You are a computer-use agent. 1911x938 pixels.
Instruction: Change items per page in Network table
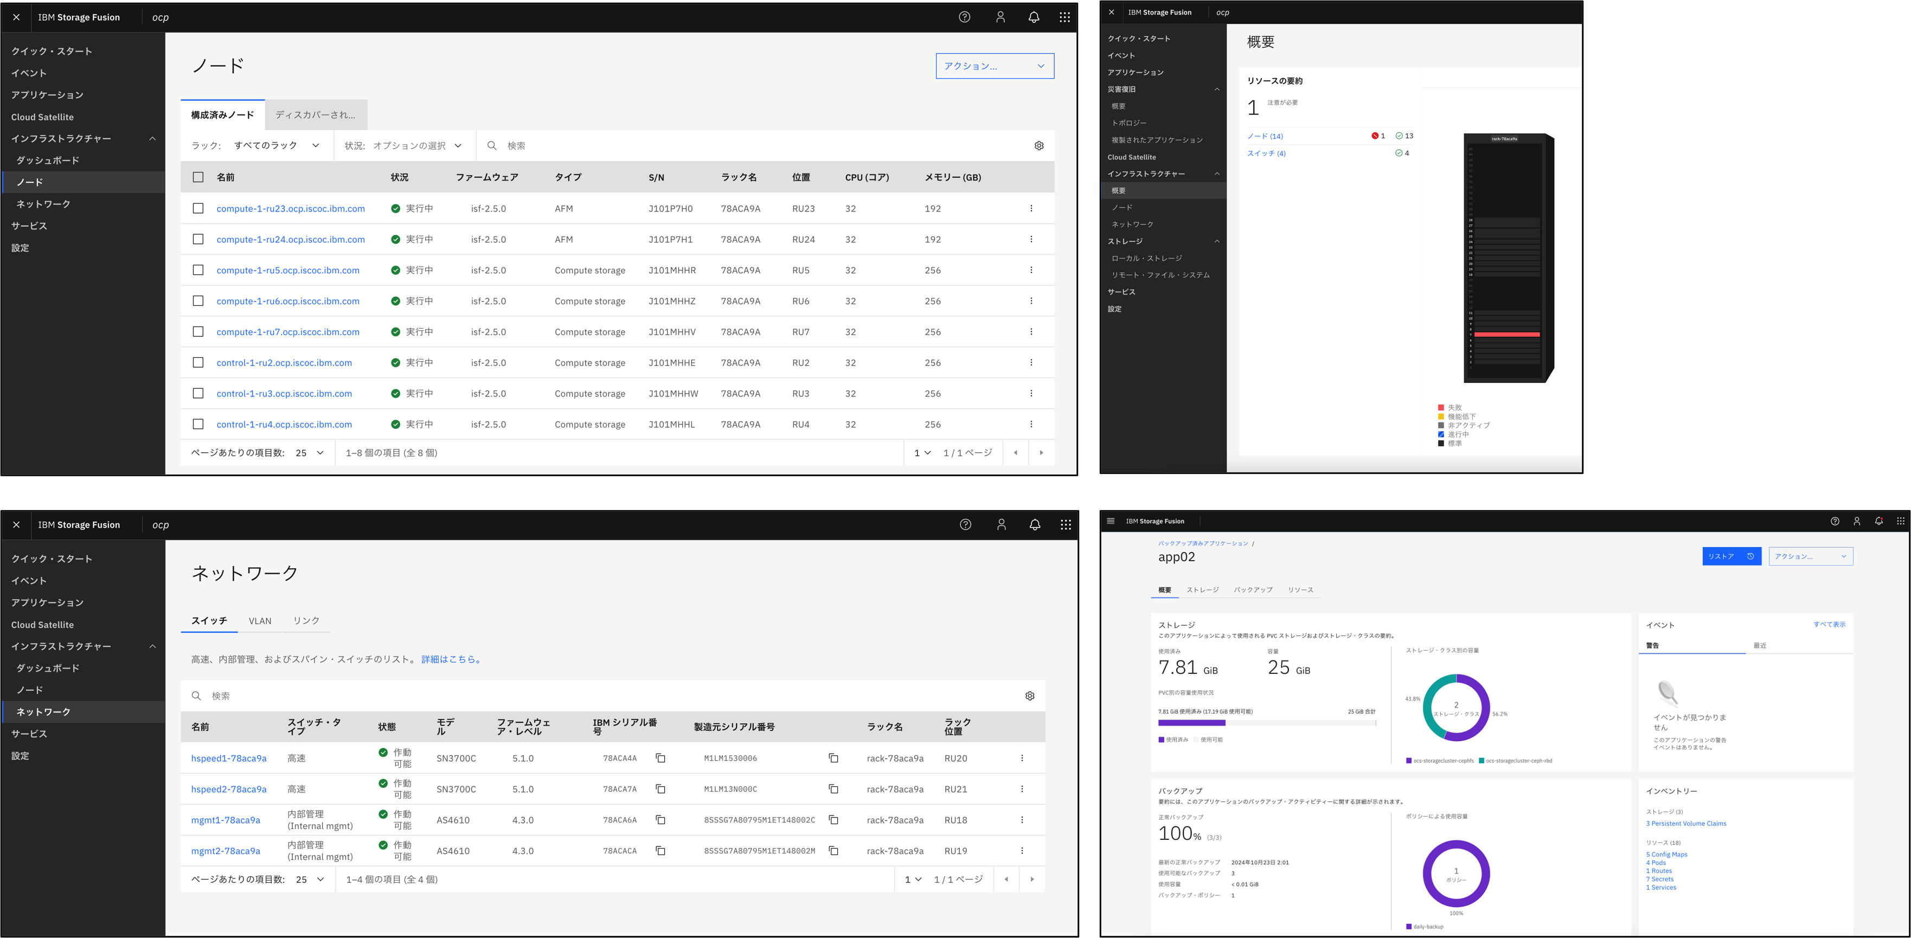click(310, 879)
